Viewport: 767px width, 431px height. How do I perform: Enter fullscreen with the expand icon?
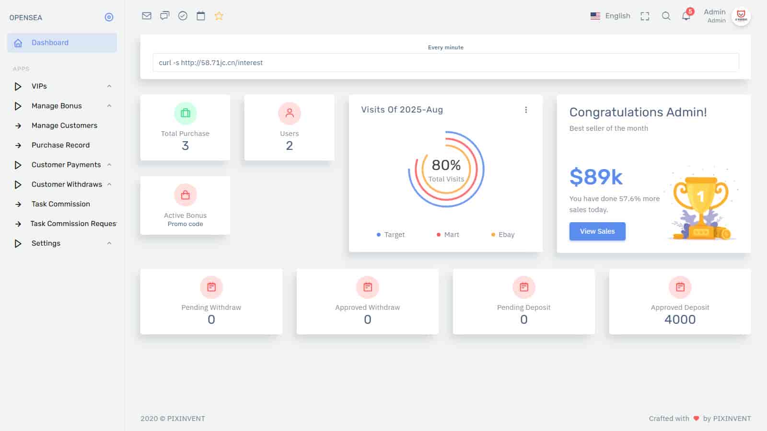[645, 16]
